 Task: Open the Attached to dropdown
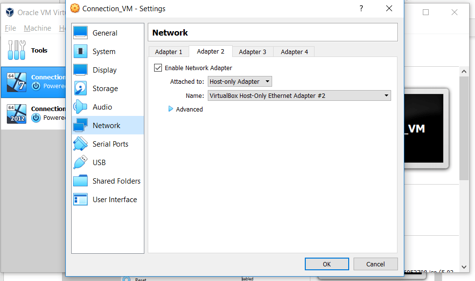(x=239, y=81)
